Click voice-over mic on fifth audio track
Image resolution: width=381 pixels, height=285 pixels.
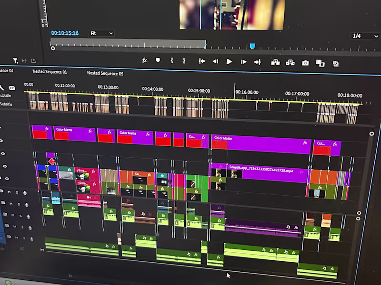pos(31,239)
